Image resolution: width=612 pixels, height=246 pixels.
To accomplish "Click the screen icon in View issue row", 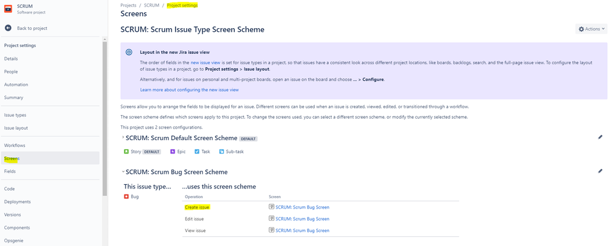I will coord(271,230).
